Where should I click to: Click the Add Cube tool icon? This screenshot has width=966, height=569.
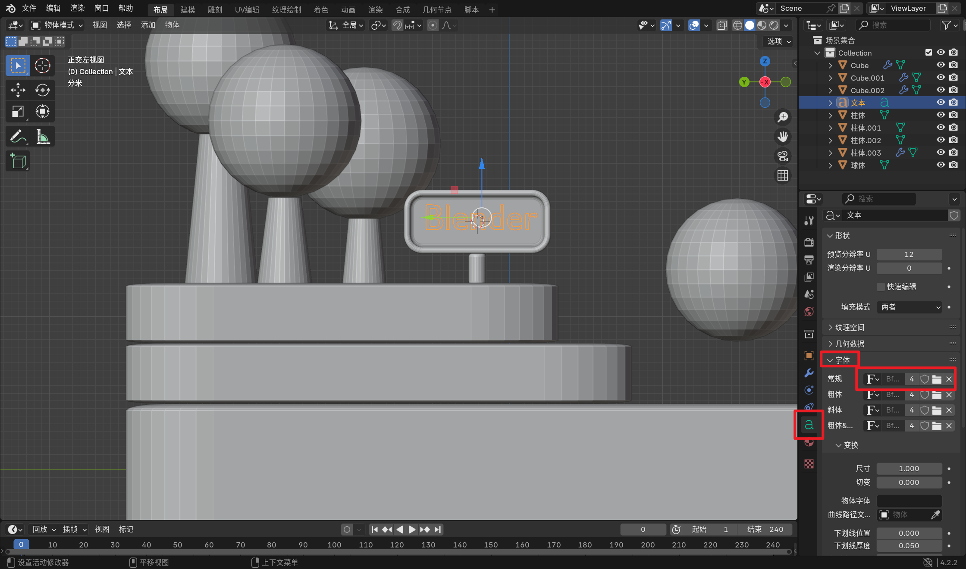pos(18,162)
